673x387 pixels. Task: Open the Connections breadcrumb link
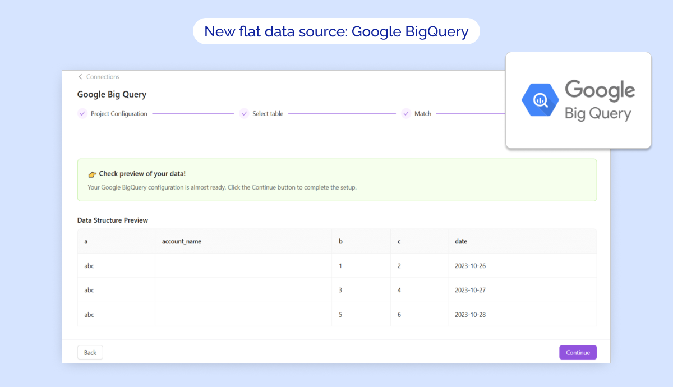(x=103, y=77)
